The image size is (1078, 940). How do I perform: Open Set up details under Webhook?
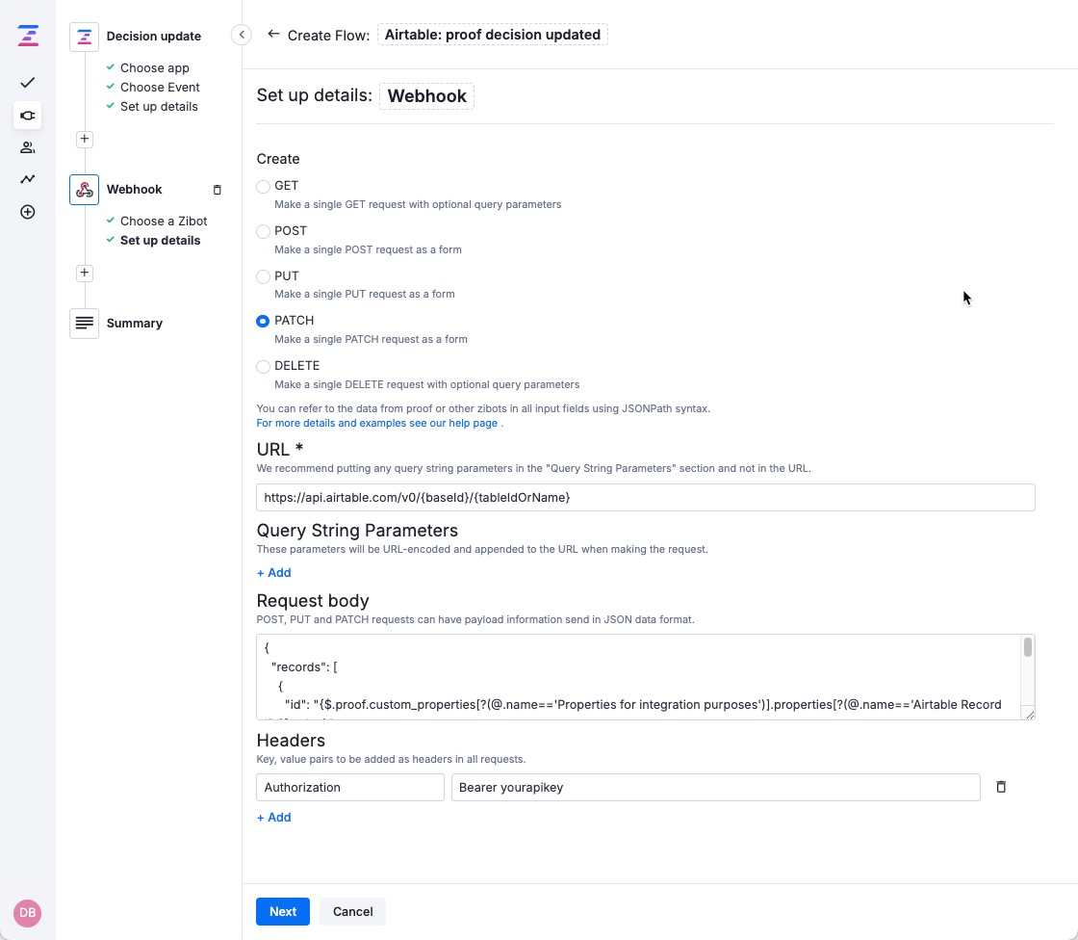160,240
